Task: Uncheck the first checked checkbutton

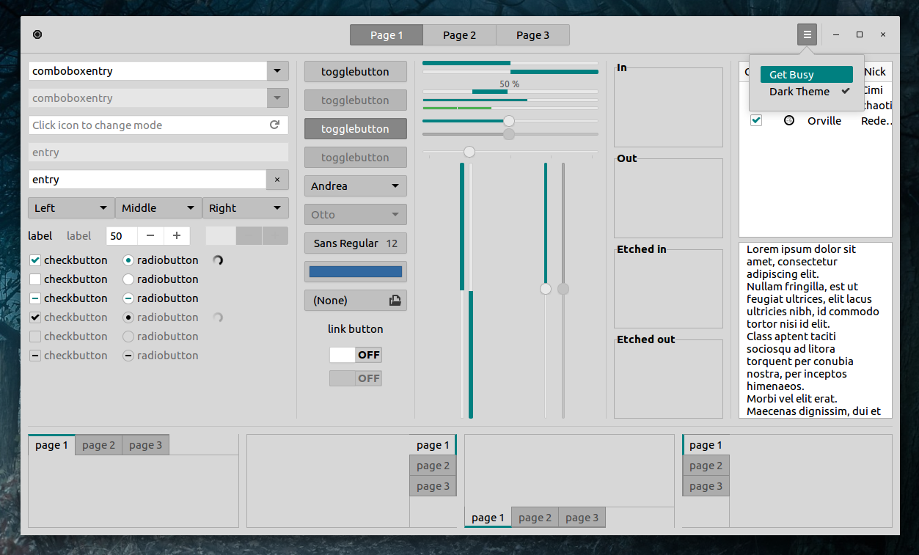Action: (x=34, y=260)
